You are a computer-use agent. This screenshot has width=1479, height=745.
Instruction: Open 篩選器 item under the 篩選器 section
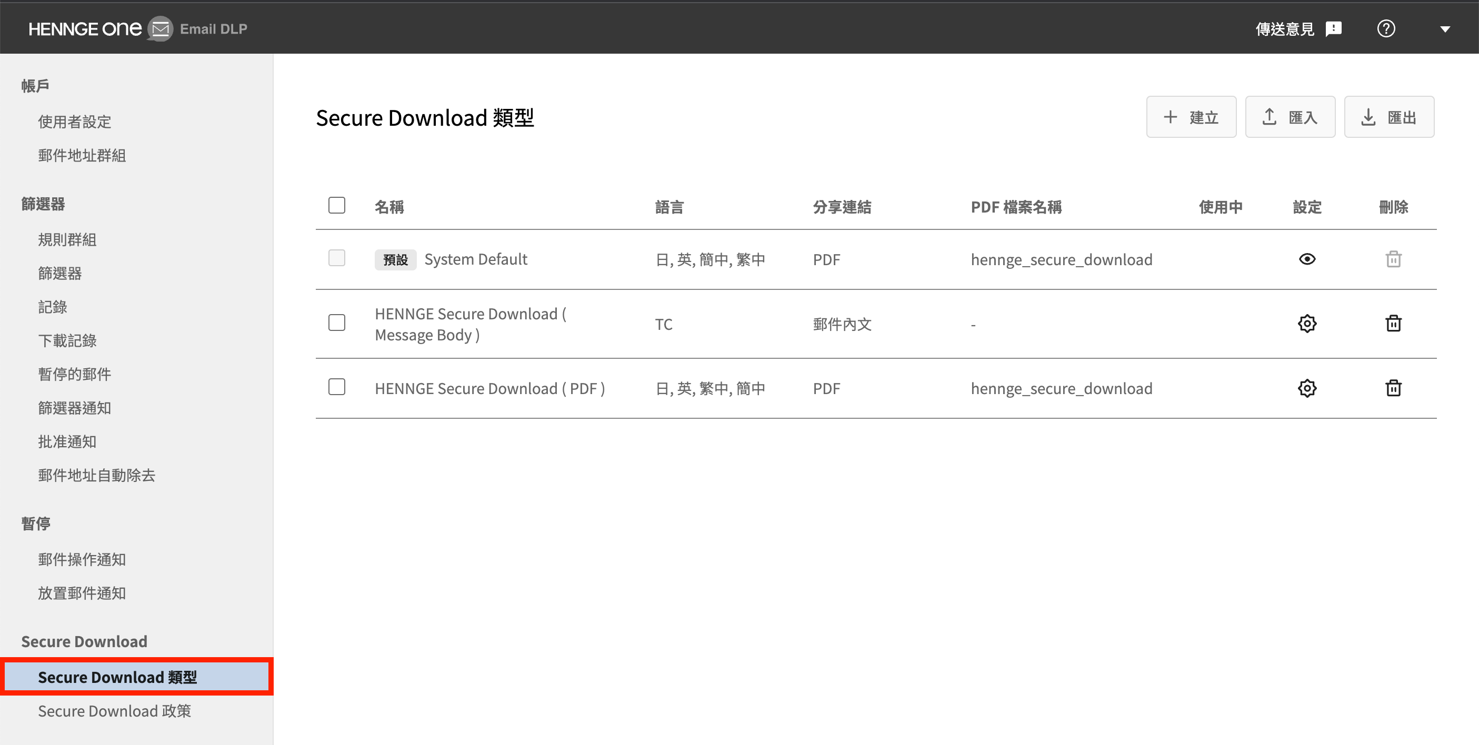[x=61, y=273]
